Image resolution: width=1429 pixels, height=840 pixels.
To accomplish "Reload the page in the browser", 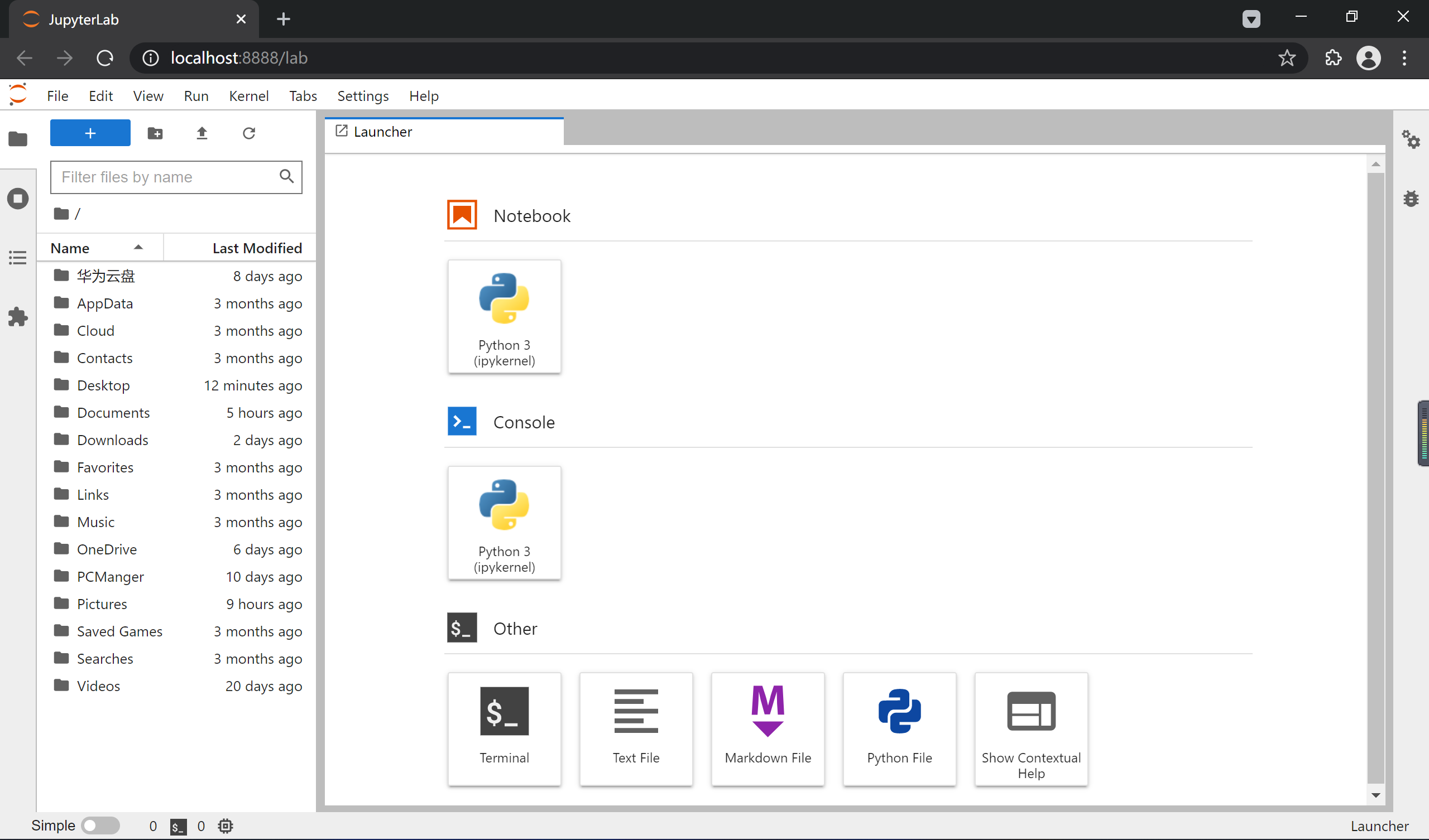I will [105, 58].
